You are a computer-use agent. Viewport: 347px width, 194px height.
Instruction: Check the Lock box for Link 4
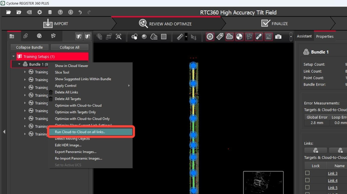(307, 180)
